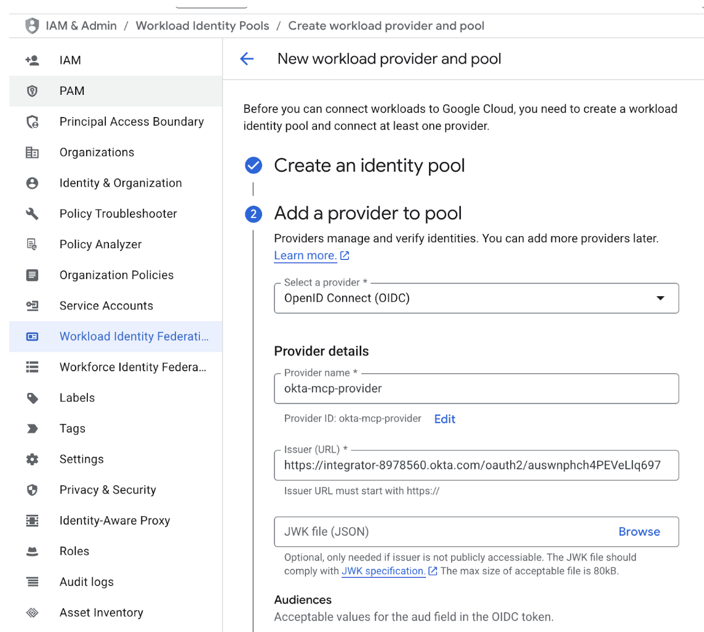Click the JWK specification link
This screenshot has height=632, width=704.
click(x=383, y=571)
